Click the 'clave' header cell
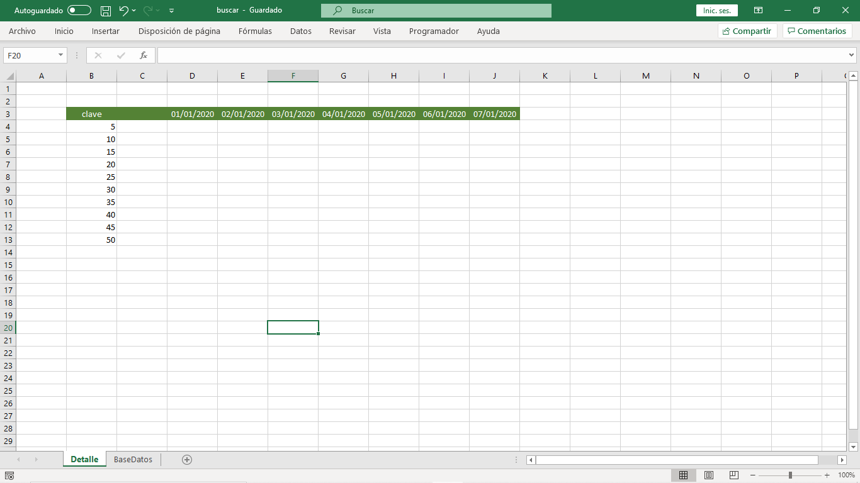This screenshot has width=860, height=483. click(x=92, y=114)
